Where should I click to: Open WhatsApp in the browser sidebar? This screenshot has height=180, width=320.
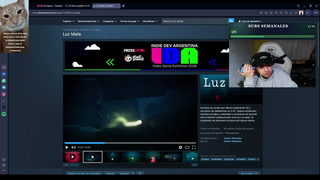pos(4,81)
